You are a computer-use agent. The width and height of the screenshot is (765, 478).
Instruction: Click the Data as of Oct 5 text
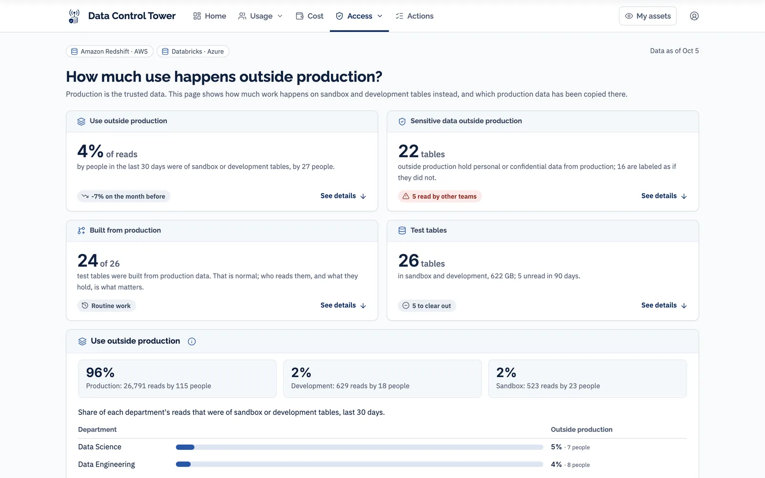674,51
